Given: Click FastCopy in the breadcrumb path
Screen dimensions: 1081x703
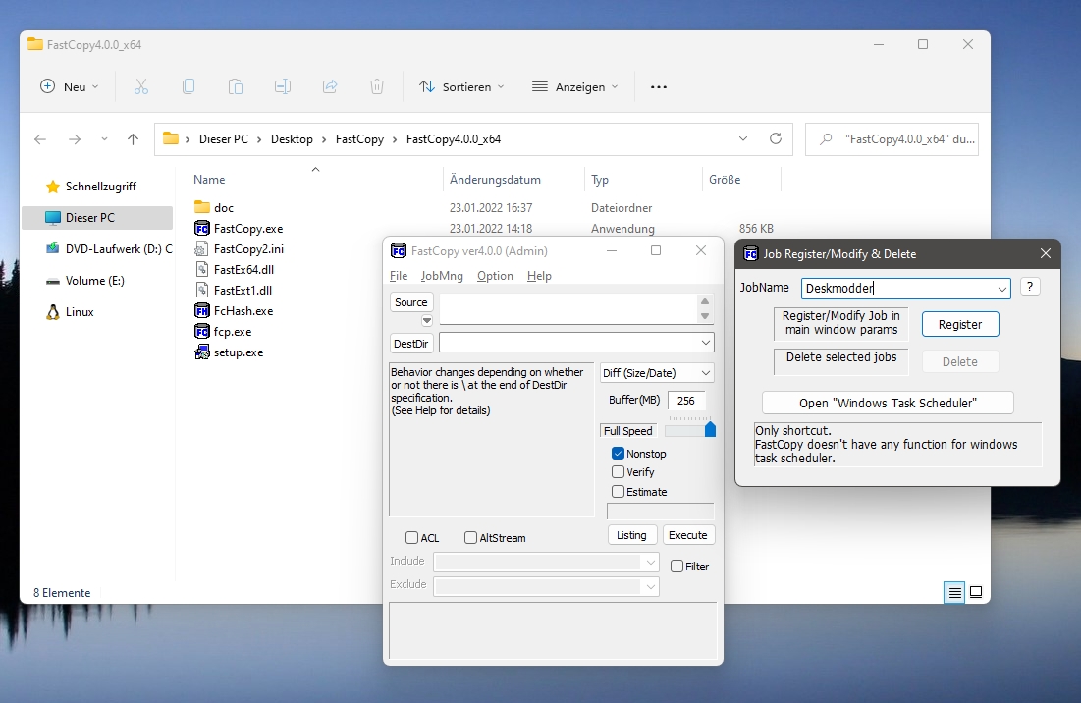Looking at the screenshot, I should tap(359, 139).
